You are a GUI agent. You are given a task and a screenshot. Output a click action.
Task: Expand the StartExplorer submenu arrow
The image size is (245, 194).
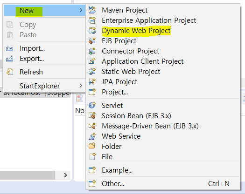pyautogui.click(x=81, y=86)
